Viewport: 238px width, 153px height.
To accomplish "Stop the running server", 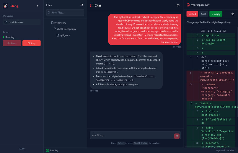I will point(31,43).
